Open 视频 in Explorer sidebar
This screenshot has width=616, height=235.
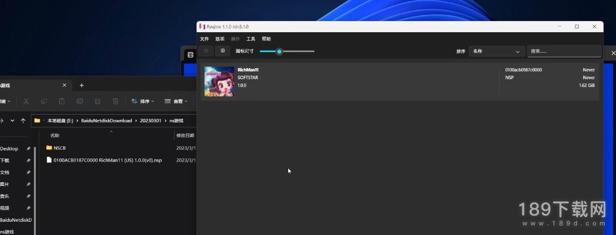pos(5,208)
